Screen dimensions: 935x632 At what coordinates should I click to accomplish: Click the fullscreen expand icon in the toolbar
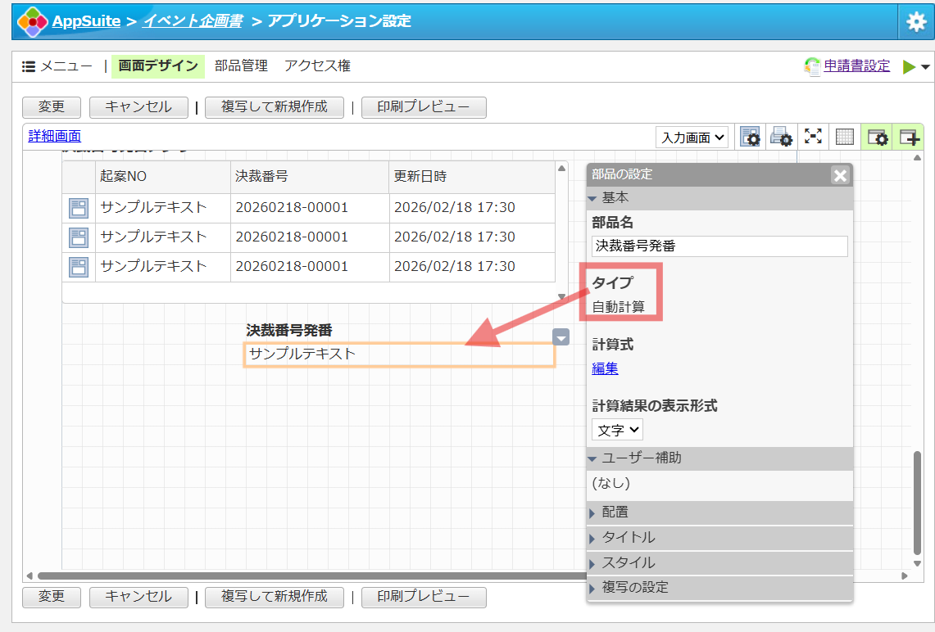click(813, 136)
